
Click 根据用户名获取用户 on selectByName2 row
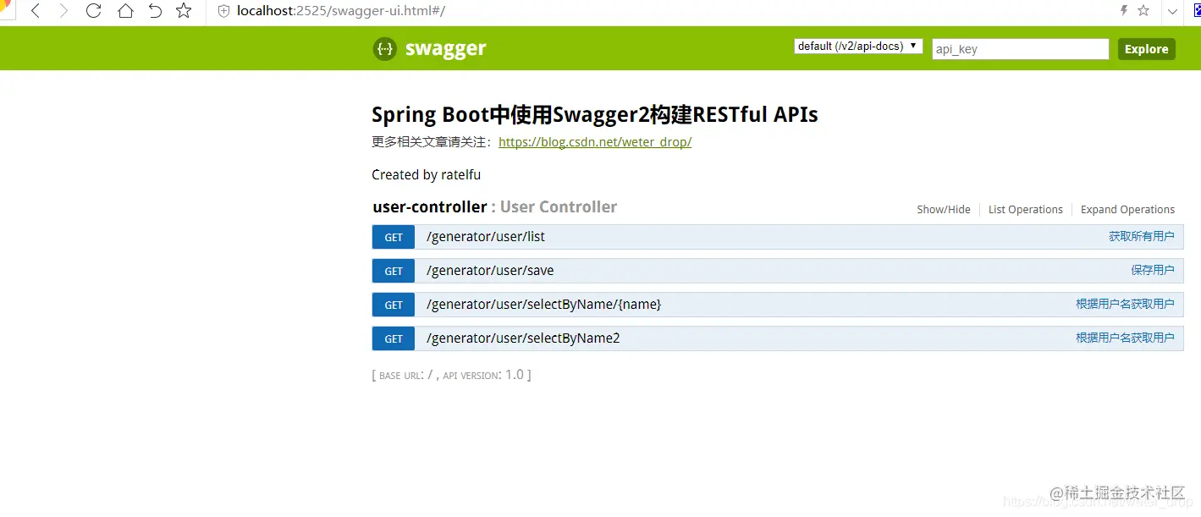click(1125, 338)
